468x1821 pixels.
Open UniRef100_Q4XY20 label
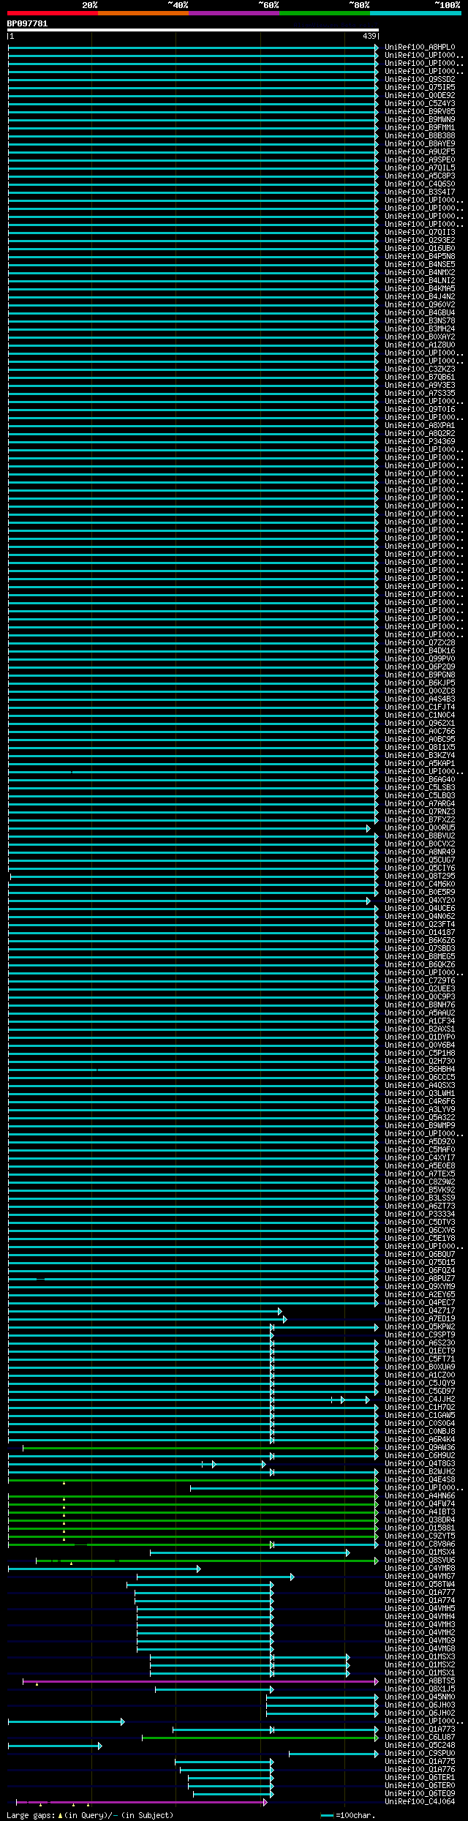pyautogui.click(x=420, y=901)
